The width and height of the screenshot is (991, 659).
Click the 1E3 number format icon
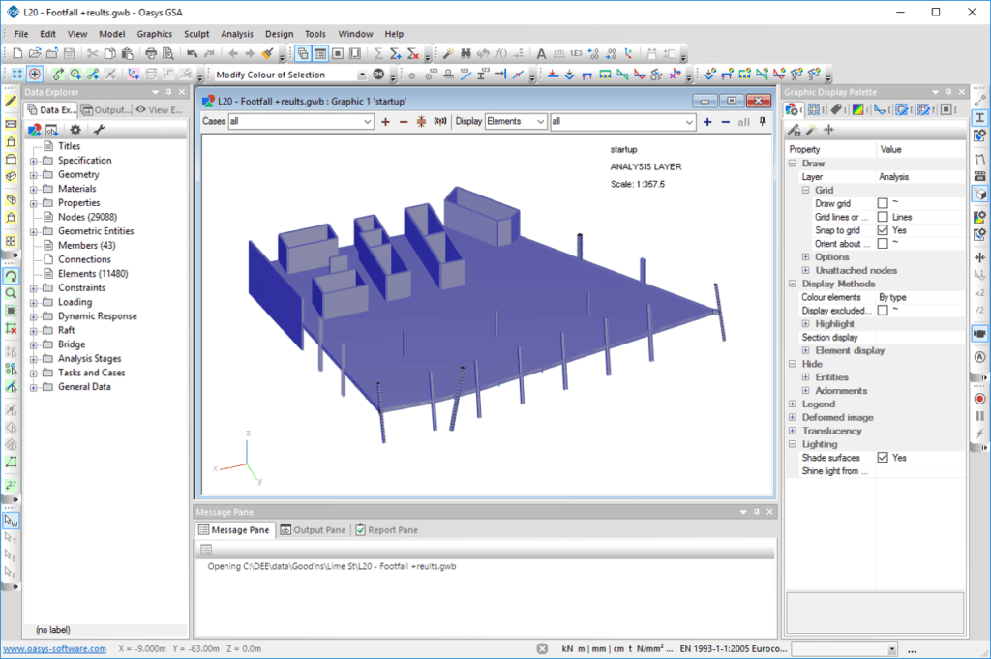(x=576, y=53)
